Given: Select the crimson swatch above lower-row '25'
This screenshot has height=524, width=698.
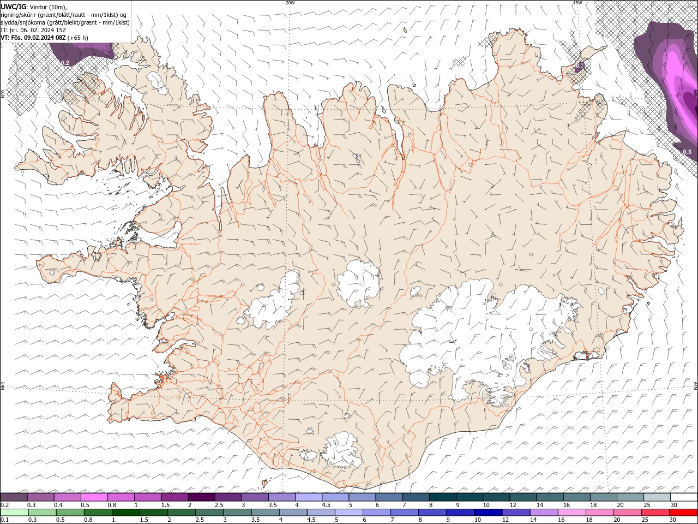Looking at the screenshot, I should pyautogui.click(x=655, y=513).
